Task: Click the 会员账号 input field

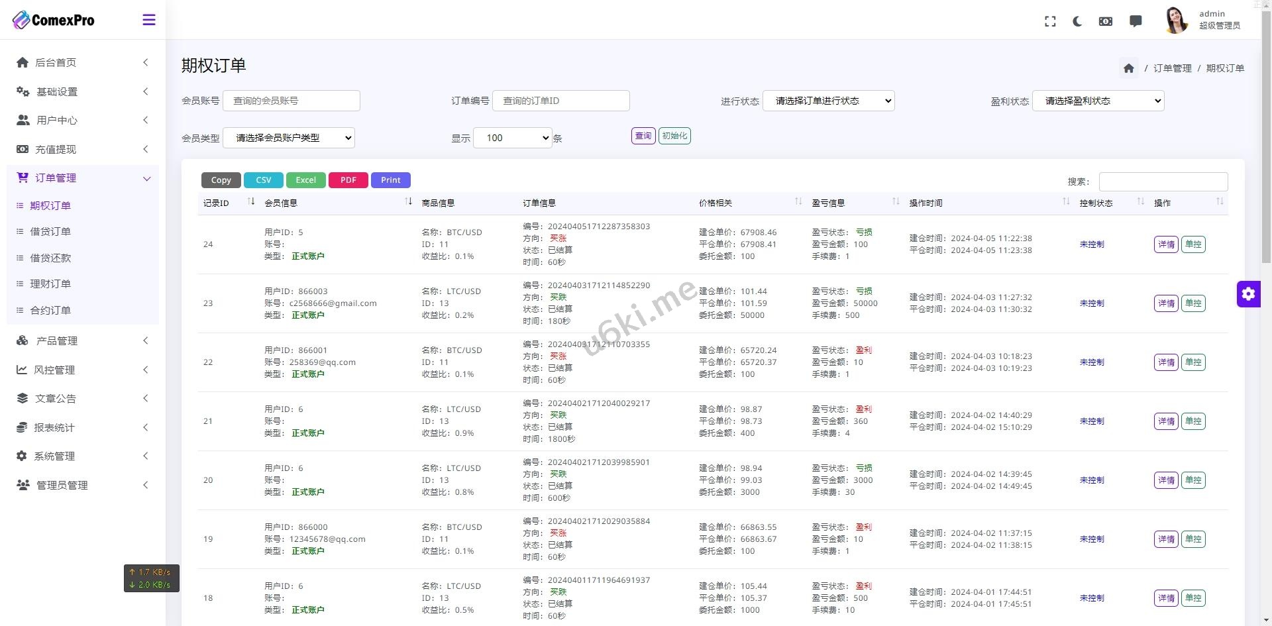Action: [291, 101]
